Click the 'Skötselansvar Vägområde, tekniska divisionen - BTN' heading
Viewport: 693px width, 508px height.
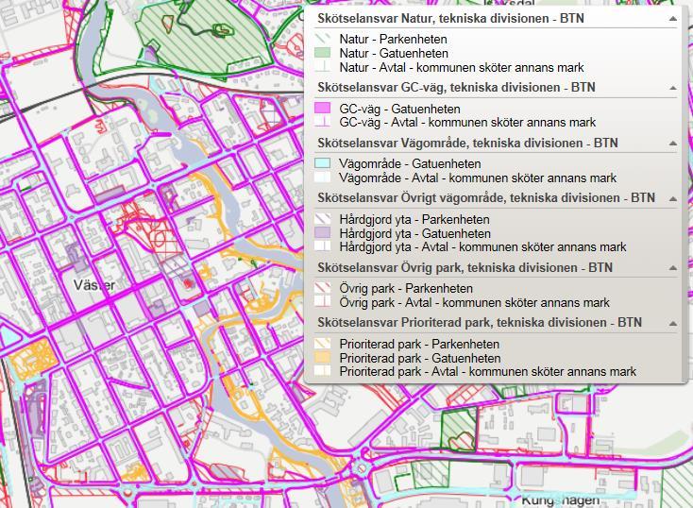click(467, 144)
